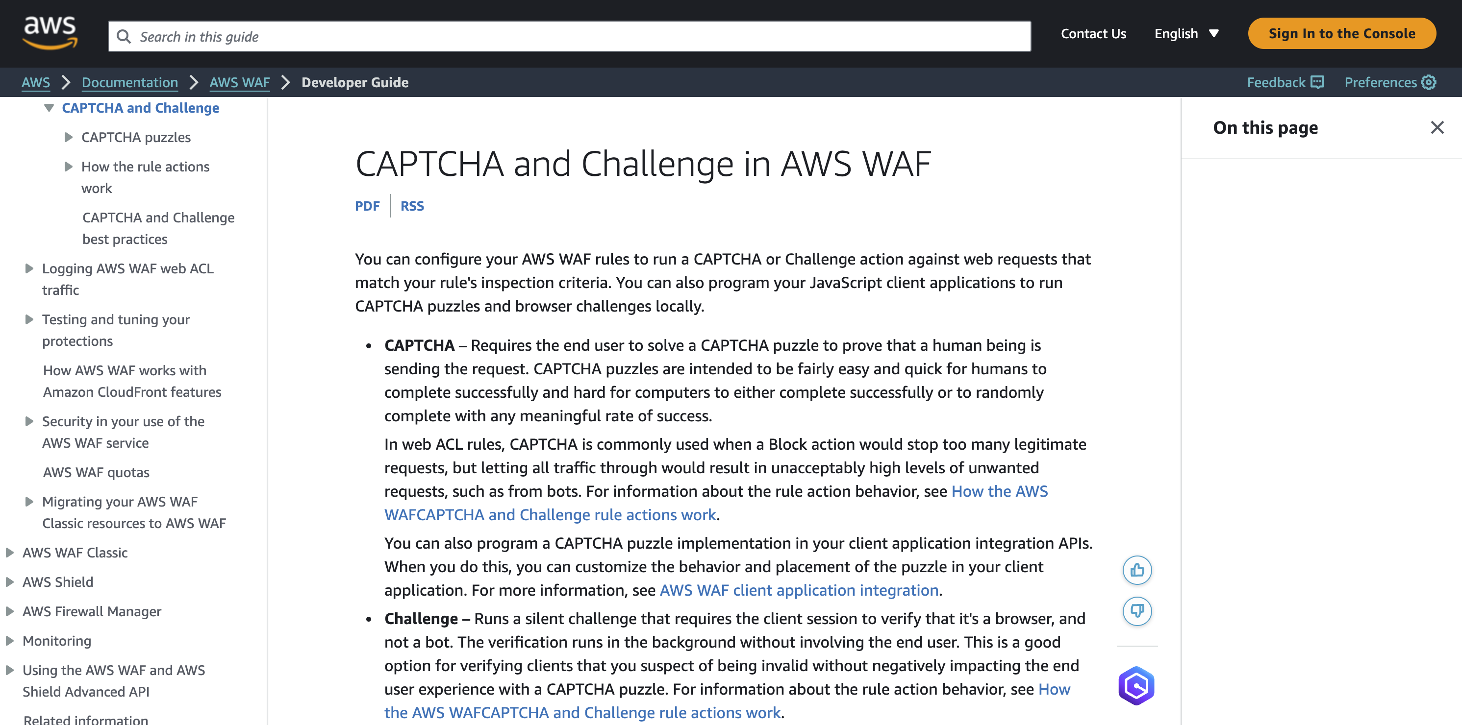This screenshot has height=725, width=1462.
Task: Click the Preferences gear icon
Action: (x=1431, y=82)
